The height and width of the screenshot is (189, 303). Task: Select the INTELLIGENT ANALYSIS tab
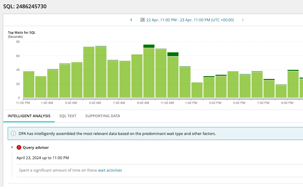[29, 116]
